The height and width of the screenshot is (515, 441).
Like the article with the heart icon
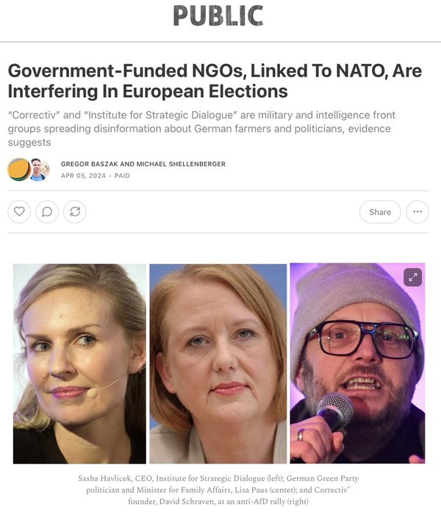point(19,212)
